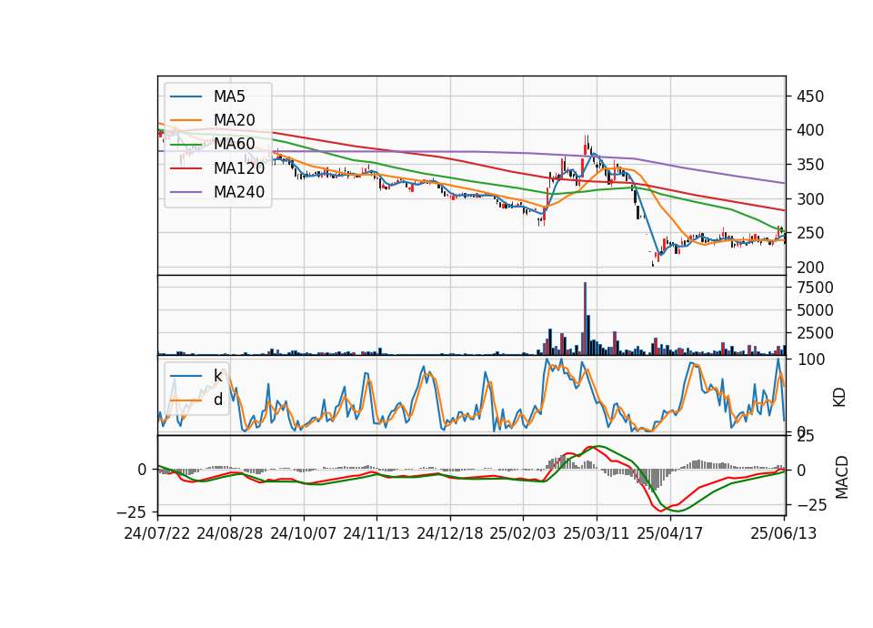The height and width of the screenshot is (628, 873).
Task: Click the 24/07/22 date axis label
Action: (x=157, y=533)
